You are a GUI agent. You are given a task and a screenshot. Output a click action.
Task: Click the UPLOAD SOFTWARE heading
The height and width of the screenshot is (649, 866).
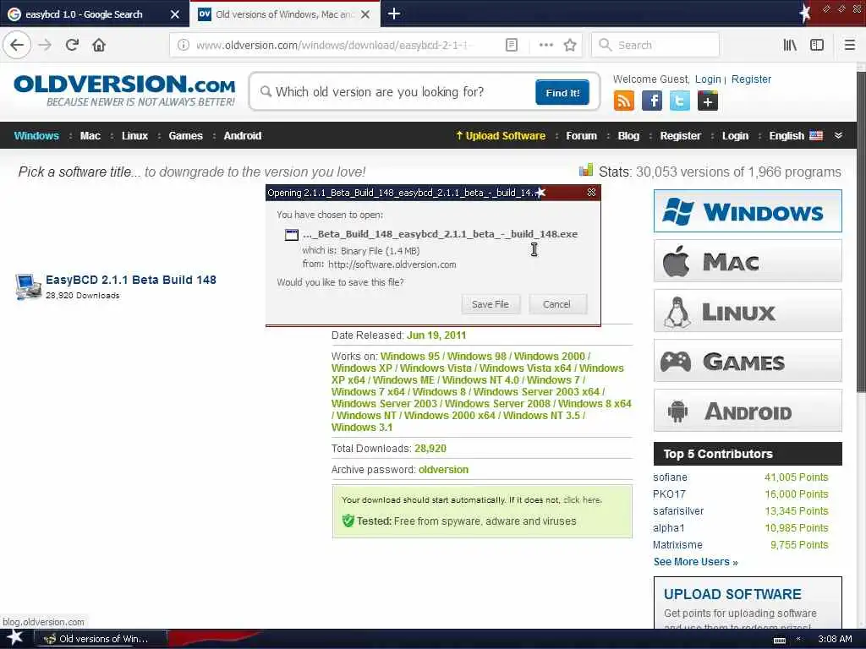732,594
